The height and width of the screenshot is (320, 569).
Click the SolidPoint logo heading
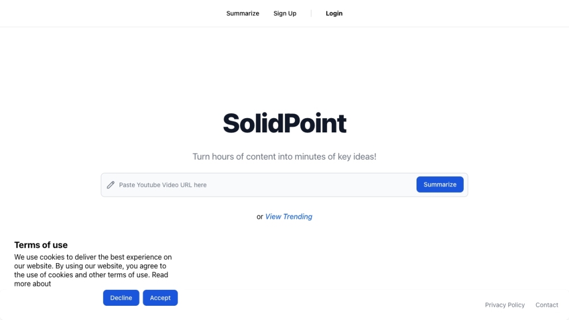click(x=284, y=123)
